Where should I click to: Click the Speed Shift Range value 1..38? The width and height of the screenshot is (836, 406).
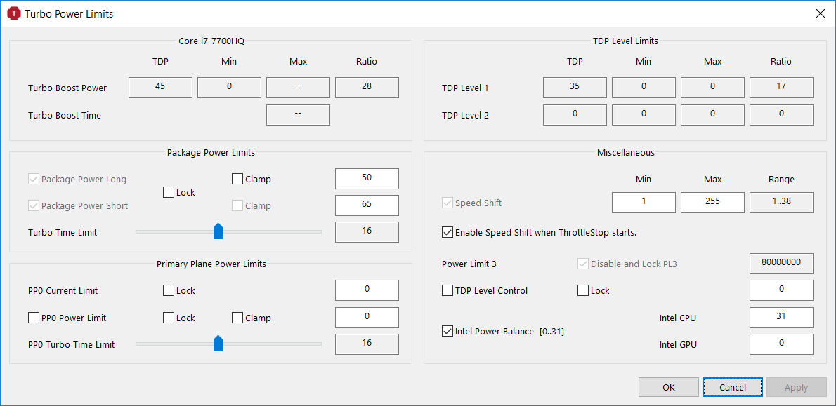pyautogui.click(x=782, y=203)
